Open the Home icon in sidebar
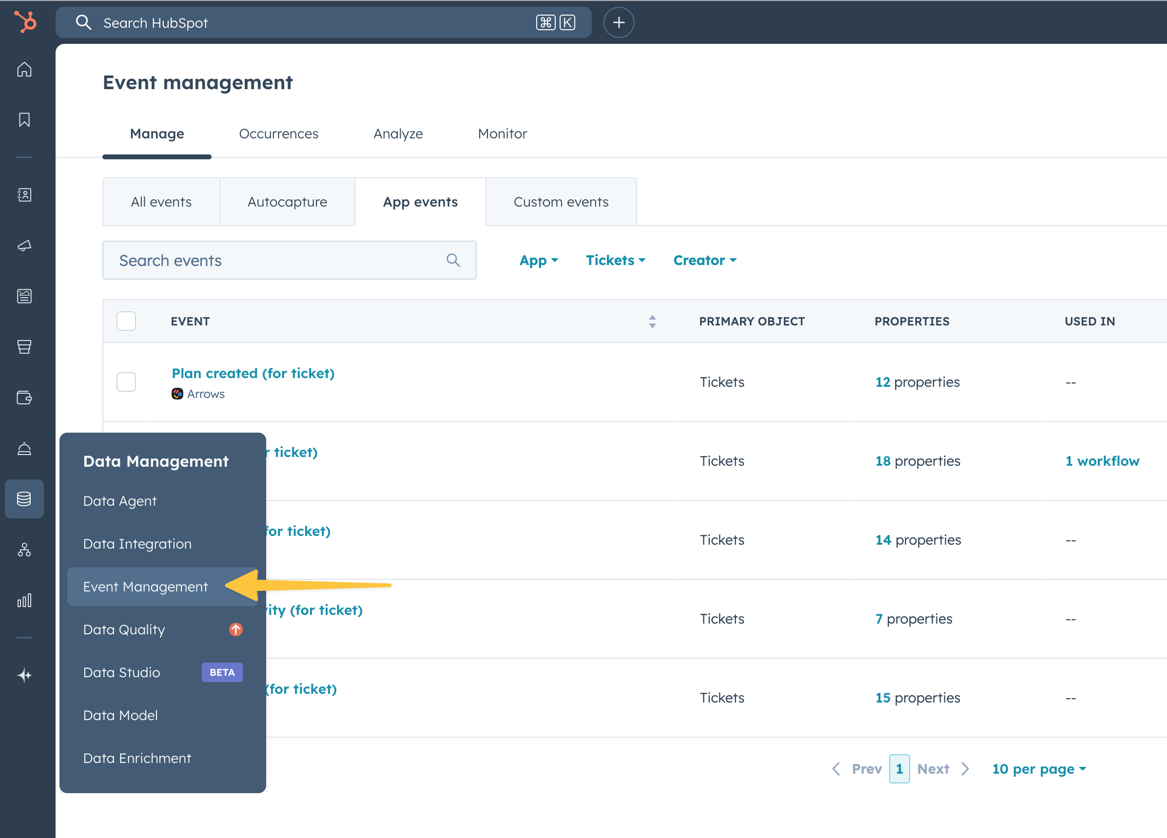 [24, 70]
